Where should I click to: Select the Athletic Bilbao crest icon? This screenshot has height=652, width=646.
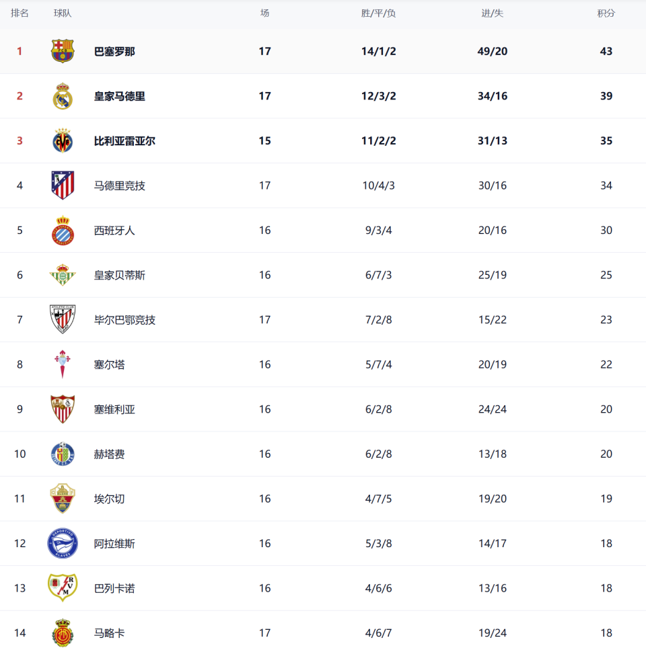click(63, 319)
